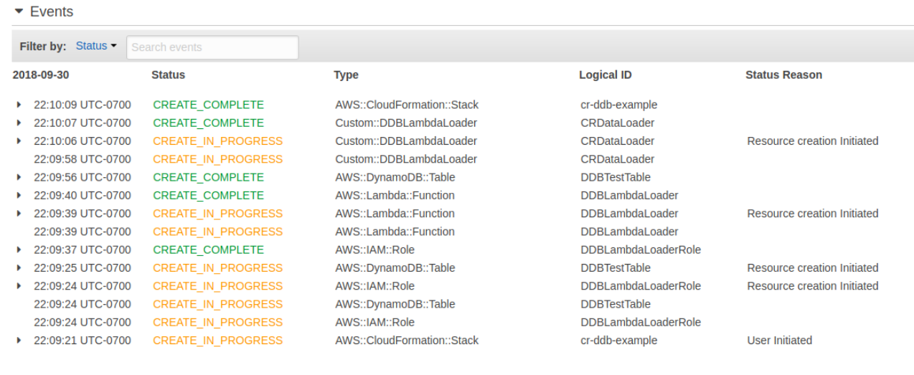Image resolution: width=914 pixels, height=375 pixels.
Task: Click cr-ddb-example logical ID at 22:10:09
Action: click(x=618, y=105)
